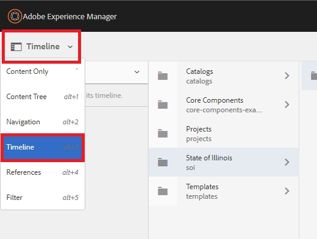Click the Catalogs folder icon

coord(163,76)
